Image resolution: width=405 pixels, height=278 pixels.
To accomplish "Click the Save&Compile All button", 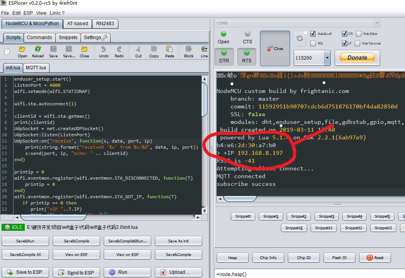I will click(25, 254).
